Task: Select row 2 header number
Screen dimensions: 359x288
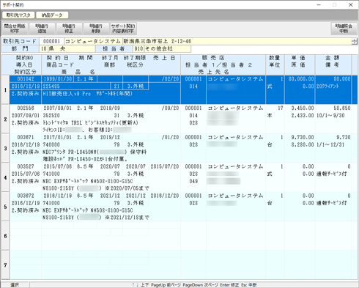Action: pyautogui.click(x=5, y=119)
